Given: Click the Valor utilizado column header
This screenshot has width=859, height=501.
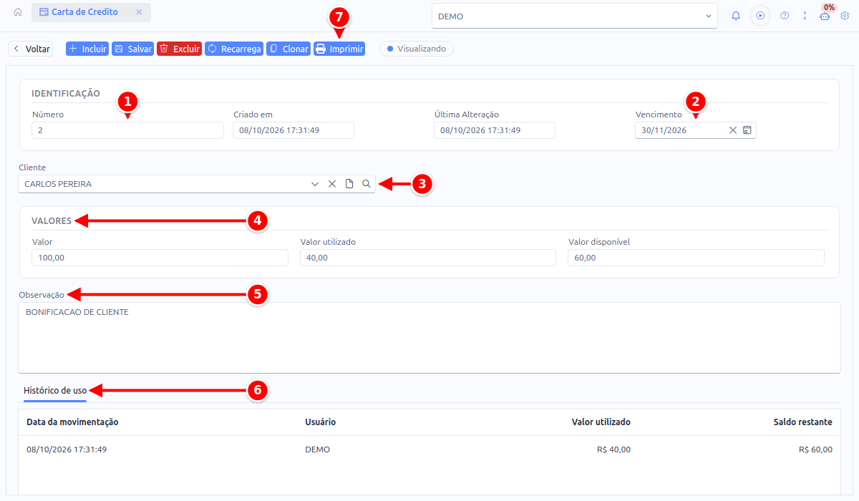Looking at the screenshot, I should (x=601, y=422).
